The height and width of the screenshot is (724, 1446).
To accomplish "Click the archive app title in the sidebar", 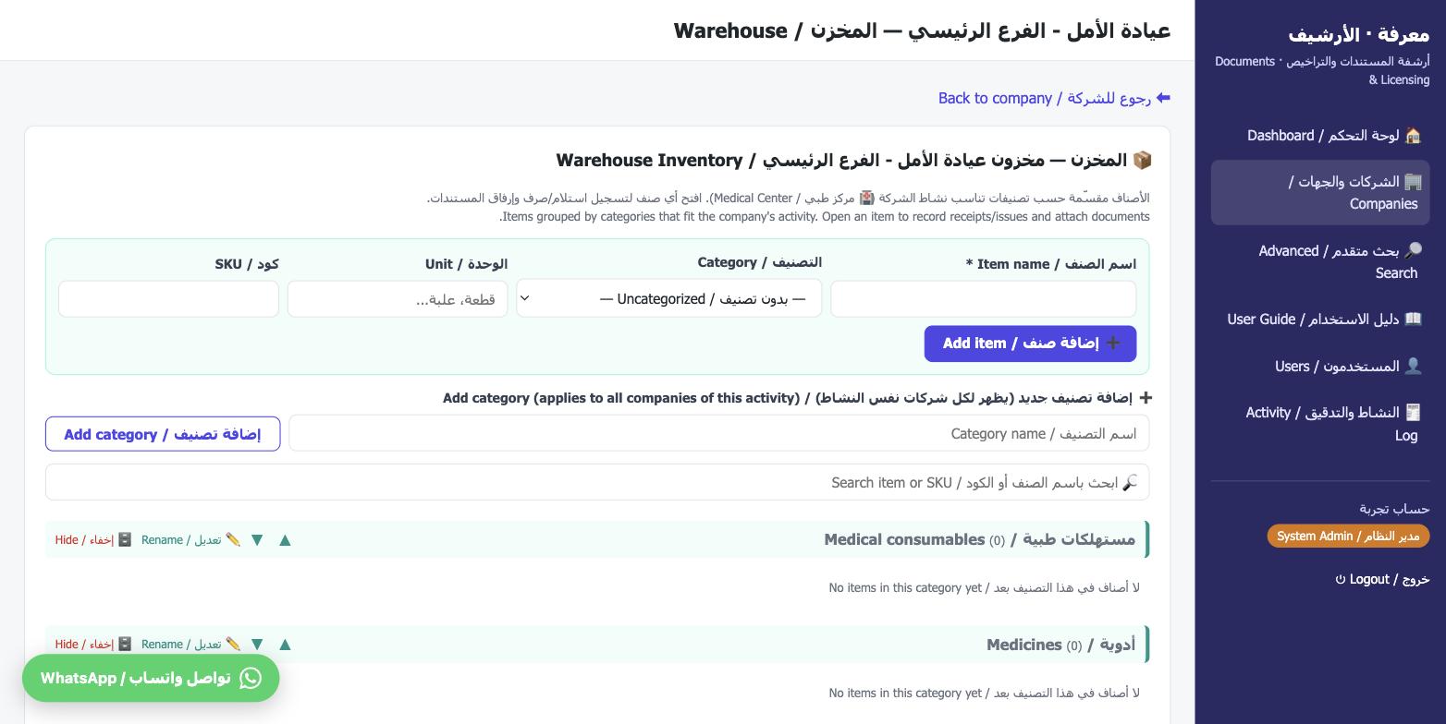I will (1359, 35).
